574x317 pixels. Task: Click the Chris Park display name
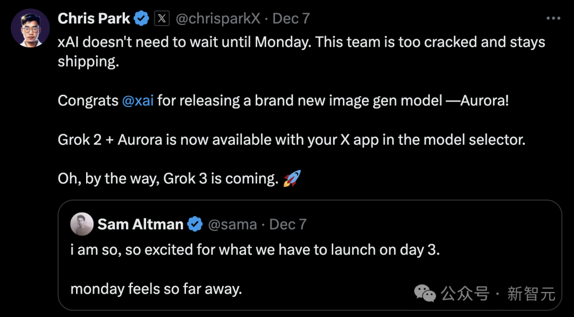click(94, 19)
